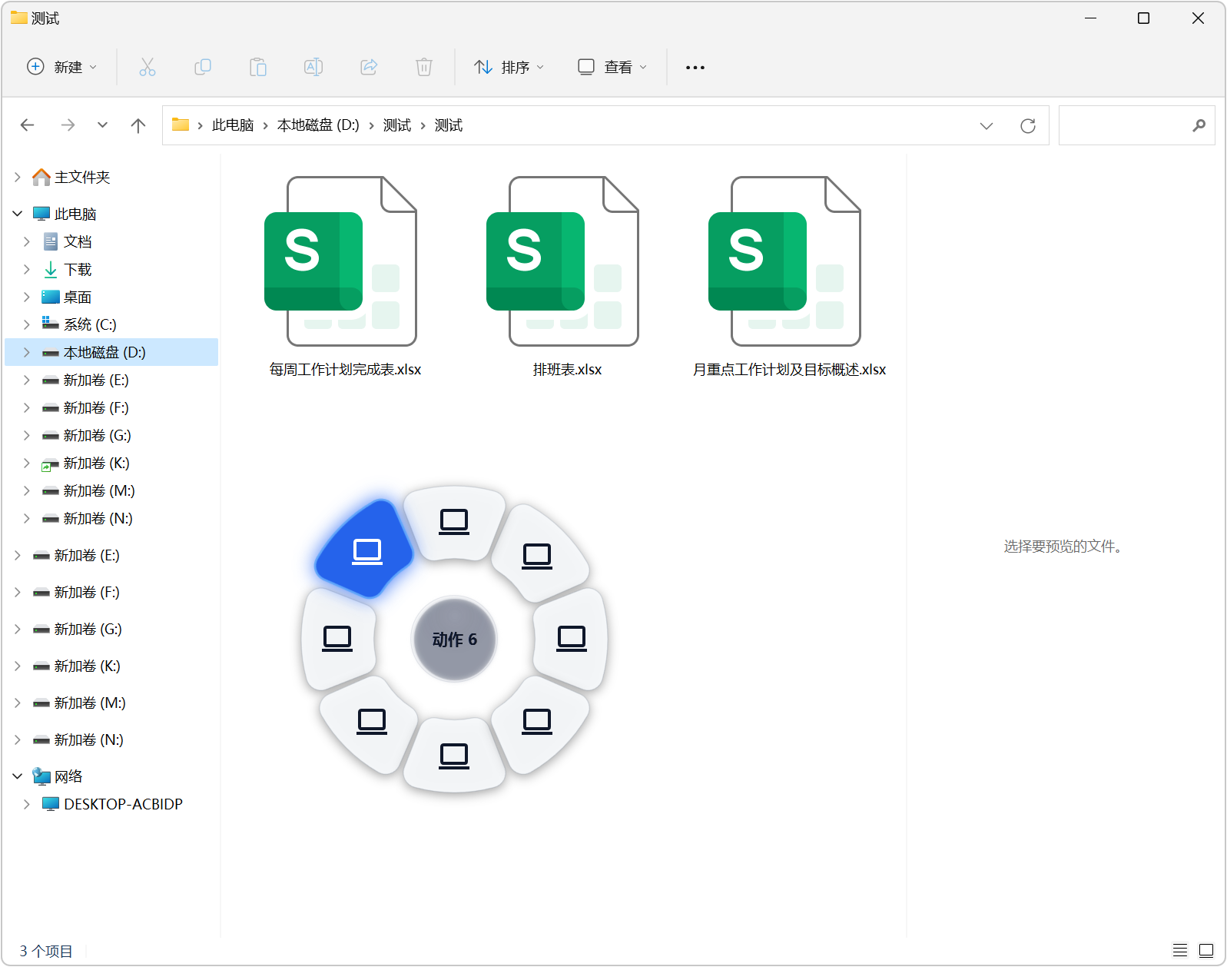This screenshot has width=1227, height=967.
Task: Click the lower-right radial menu segment
Action: 538,723
